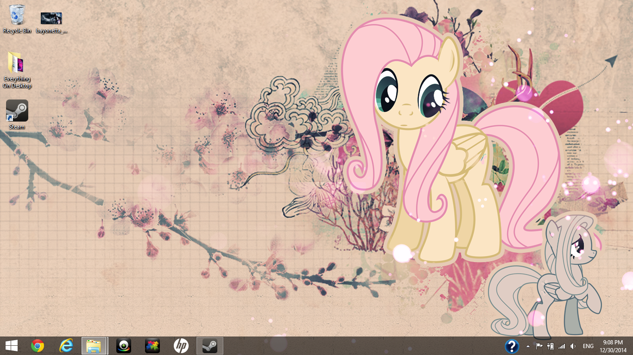Open the HP app on the taskbar
Image resolution: width=633 pixels, height=355 pixels.
tap(181, 345)
